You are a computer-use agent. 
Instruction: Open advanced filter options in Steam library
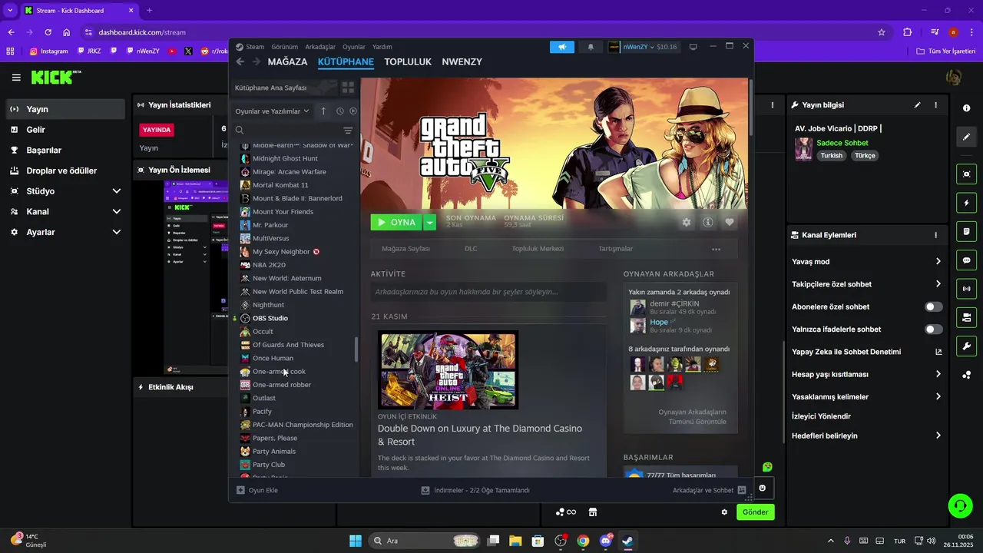[x=348, y=131]
